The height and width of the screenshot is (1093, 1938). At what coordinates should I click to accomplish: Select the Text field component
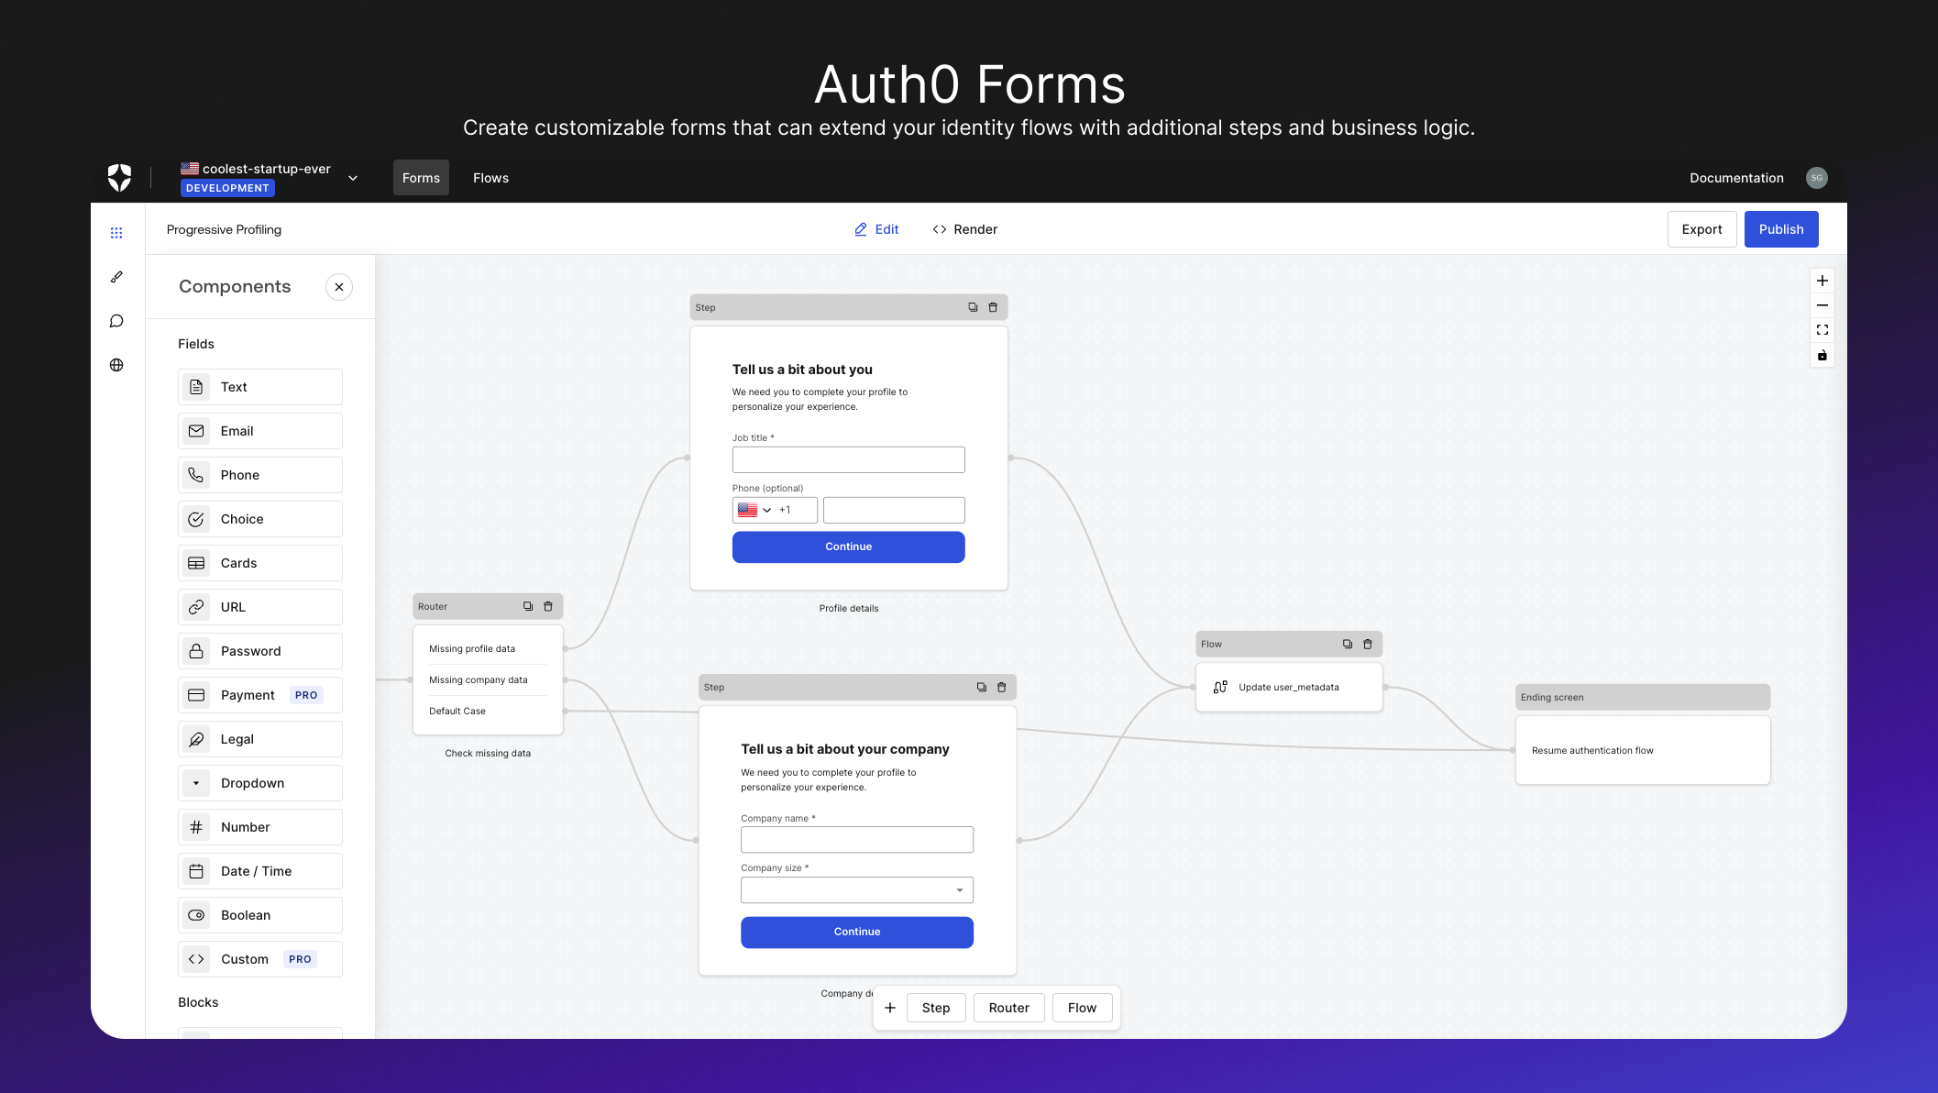tap(260, 387)
